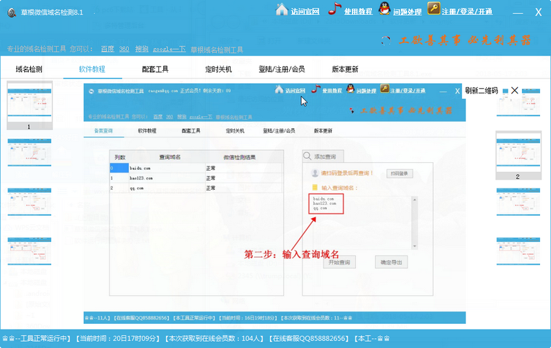The image size is (551, 348).
Task: Minimize the main window
Action: click(518, 12)
